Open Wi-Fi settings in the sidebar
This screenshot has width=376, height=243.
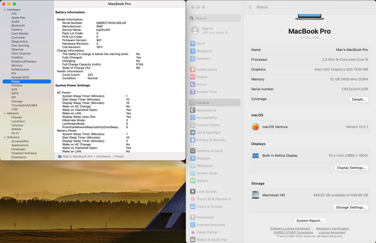(203, 43)
